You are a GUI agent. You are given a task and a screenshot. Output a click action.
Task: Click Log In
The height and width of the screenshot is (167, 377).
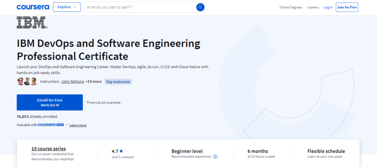(x=328, y=7)
